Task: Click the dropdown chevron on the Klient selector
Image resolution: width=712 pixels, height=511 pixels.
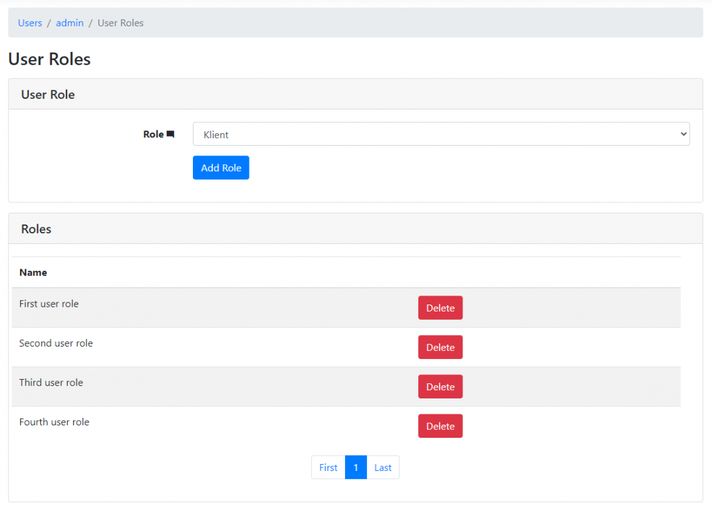Action: click(x=683, y=134)
